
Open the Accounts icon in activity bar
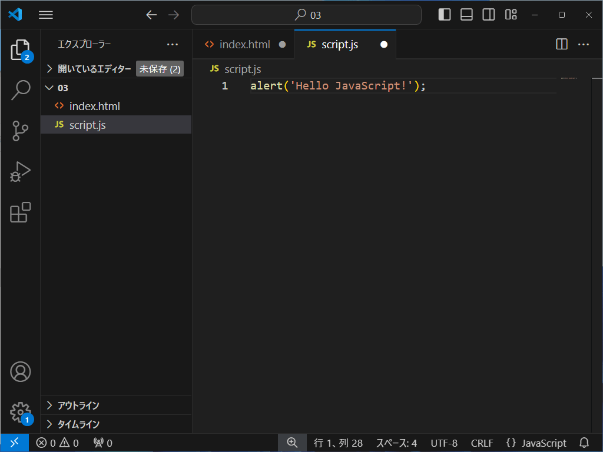point(21,371)
